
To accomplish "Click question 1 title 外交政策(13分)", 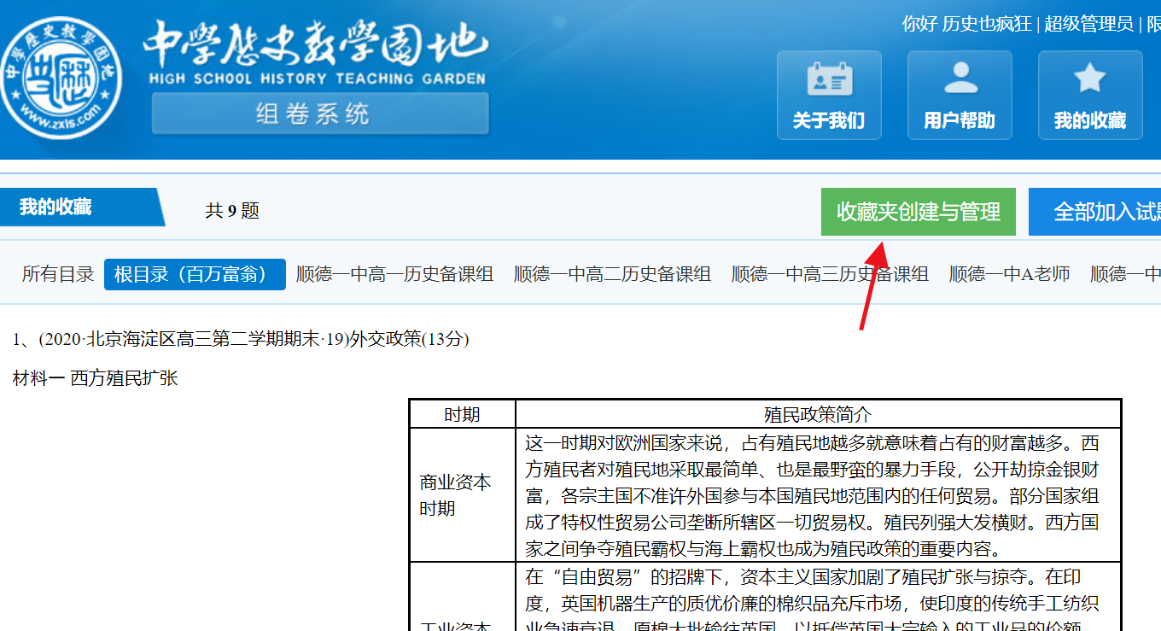I will point(241,339).
